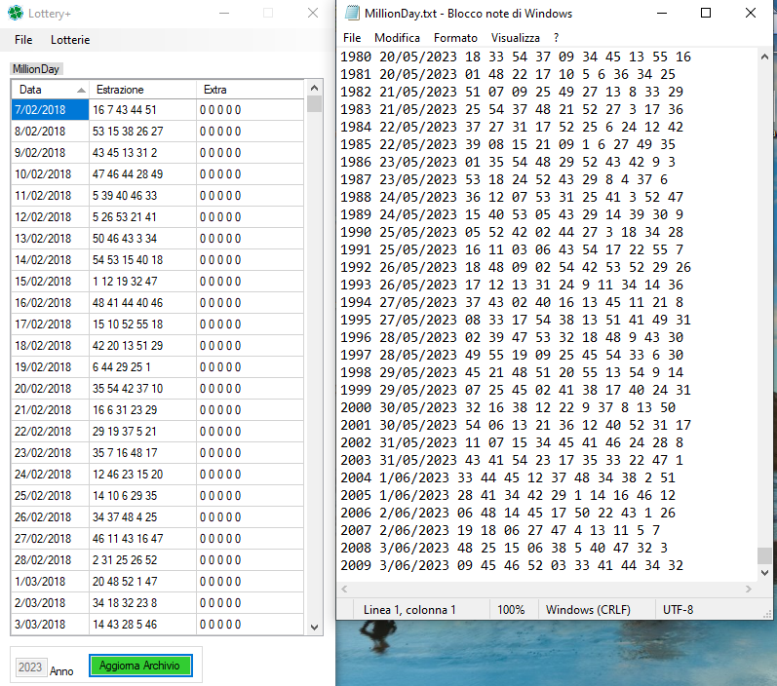The width and height of the screenshot is (777, 686).
Task: Click the scroll down arrow in Lottery+ table
Action: [314, 628]
